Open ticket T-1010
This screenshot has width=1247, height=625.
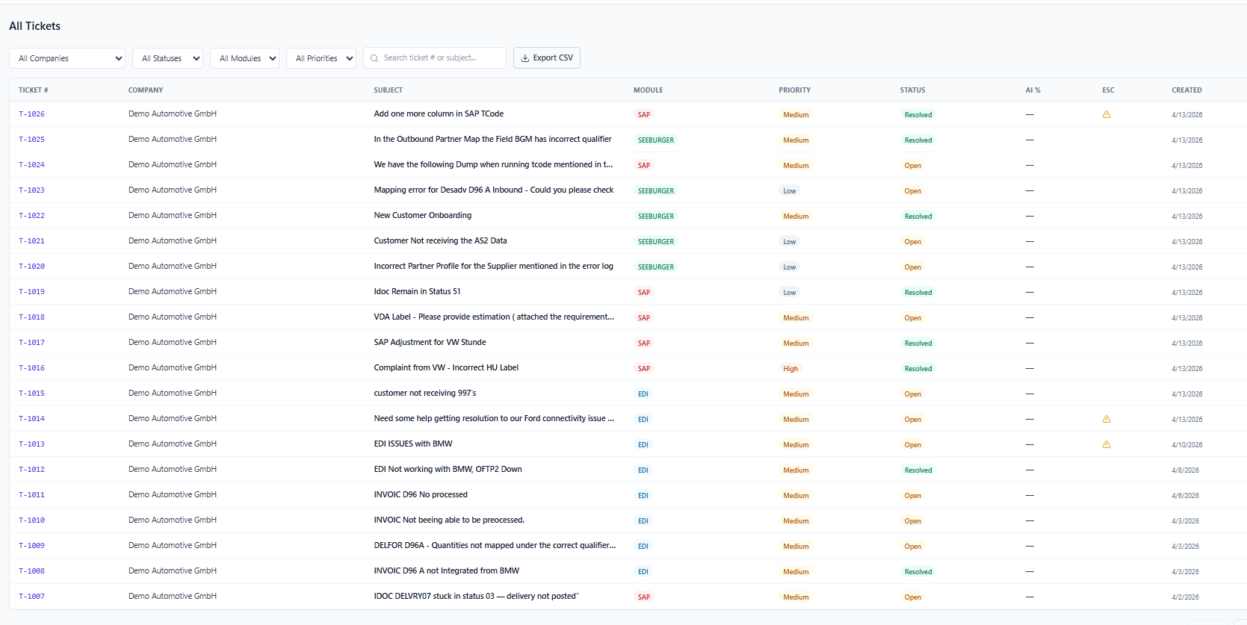tap(31, 520)
